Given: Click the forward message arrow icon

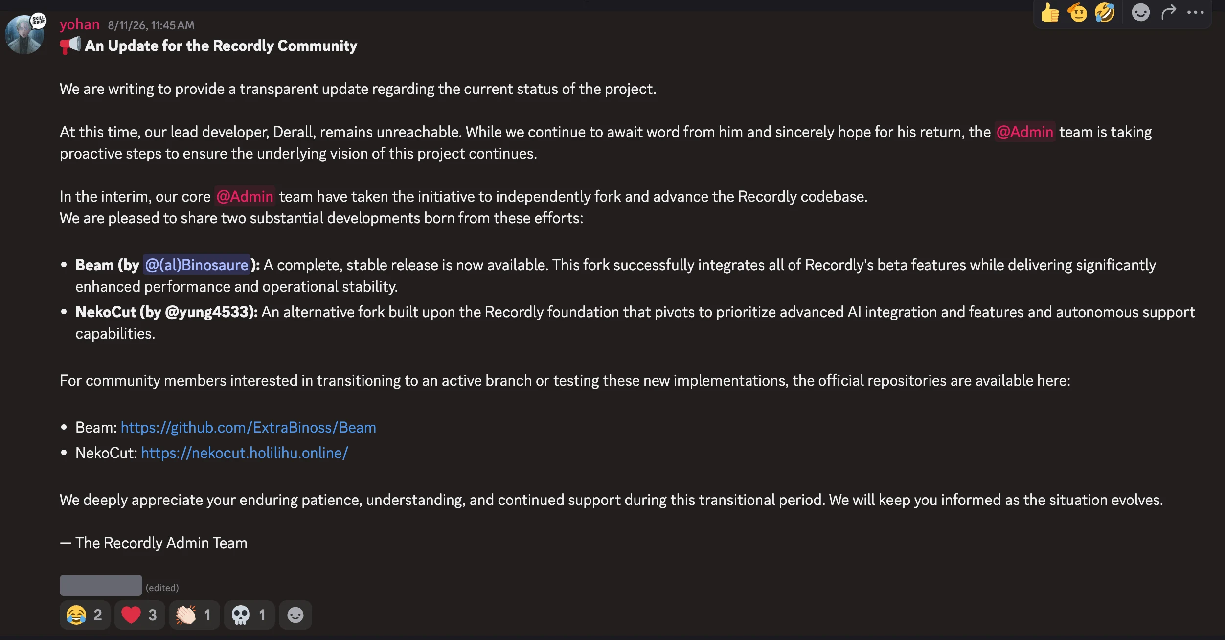Looking at the screenshot, I should coord(1168,12).
